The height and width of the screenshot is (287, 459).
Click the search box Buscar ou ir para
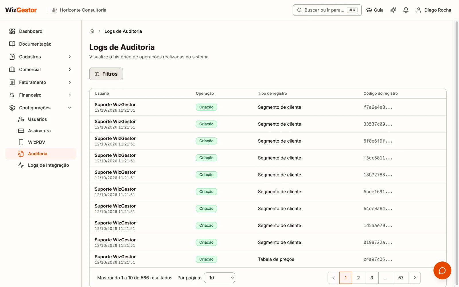pyautogui.click(x=327, y=10)
